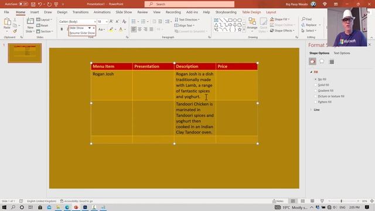The height and width of the screenshot is (211, 375).
Task: Open the Layout dropdown
Action: [x=45, y=19]
